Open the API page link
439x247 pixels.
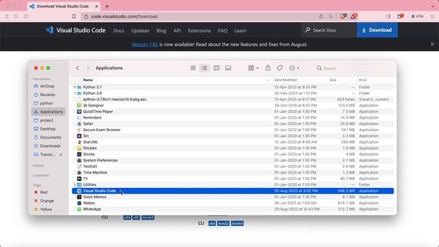point(177,30)
